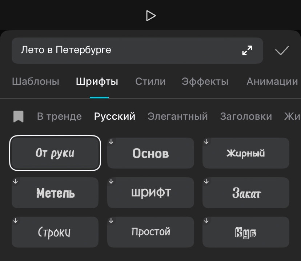Image resolution: width=301 pixels, height=261 pixels.
Task: Select the шрифт font style
Action: coord(150,193)
